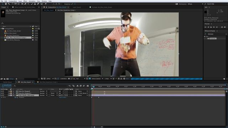
Task: Enable the timeline Shy layers switch
Action: (x=78, y=86)
